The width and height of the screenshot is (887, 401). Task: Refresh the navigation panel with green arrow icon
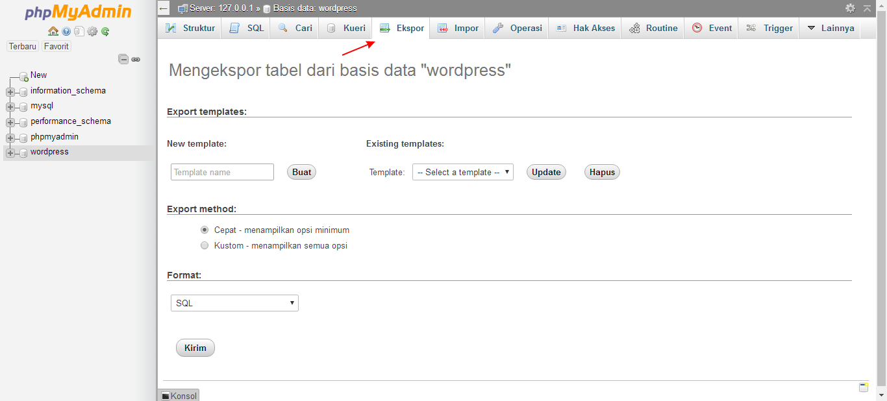(x=105, y=31)
